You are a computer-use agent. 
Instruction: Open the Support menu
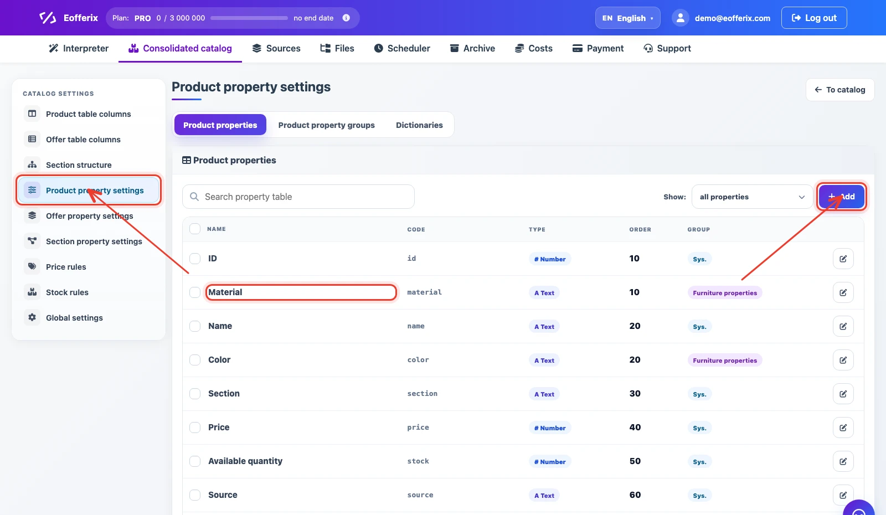tap(667, 48)
